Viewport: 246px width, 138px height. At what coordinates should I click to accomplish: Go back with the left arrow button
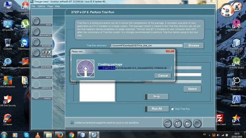coord(188,123)
